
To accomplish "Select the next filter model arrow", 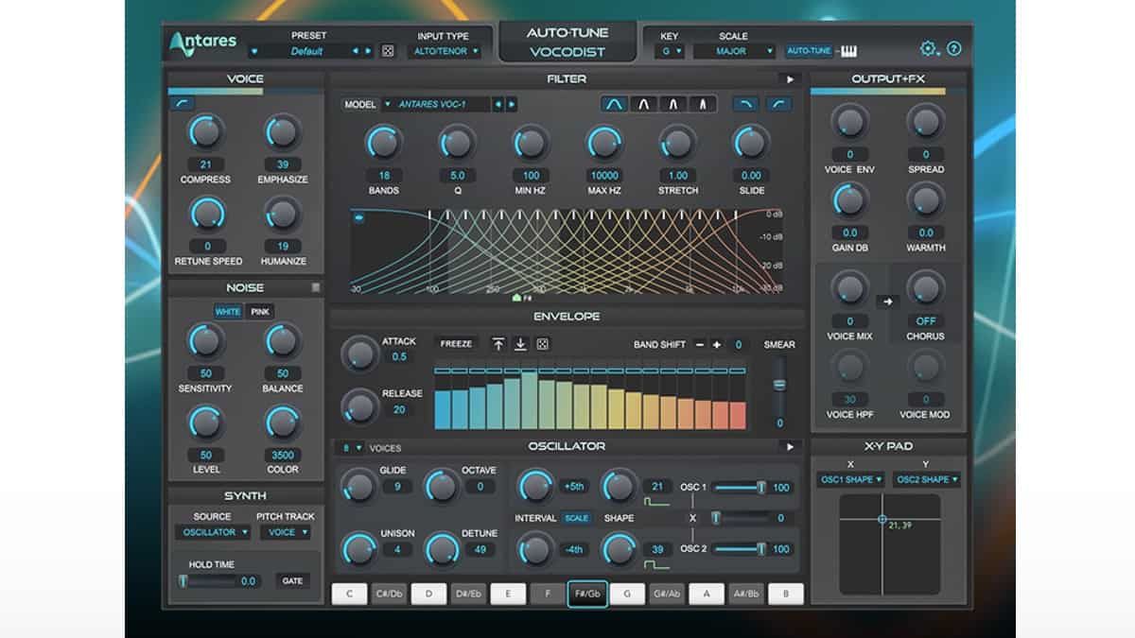I will (512, 105).
